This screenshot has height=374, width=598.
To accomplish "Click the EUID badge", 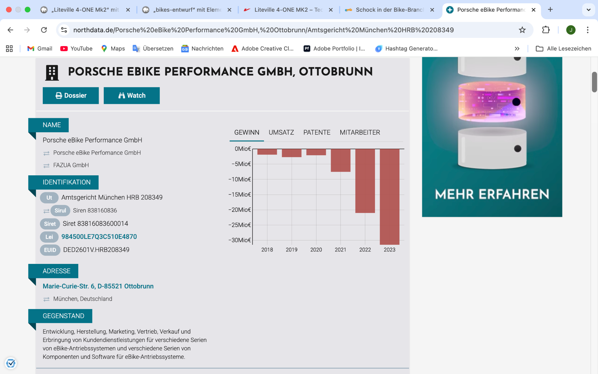I will 50,250.
